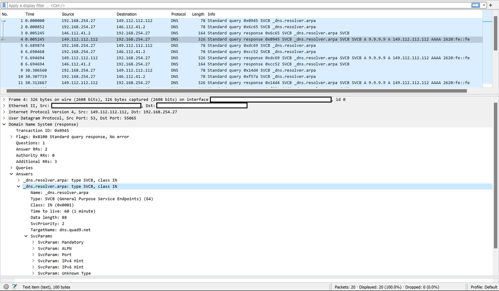This screenshot has height=291, width=499.
Task: Click the packet list horizontal scrollbar
Action: (x=236, y=91)
